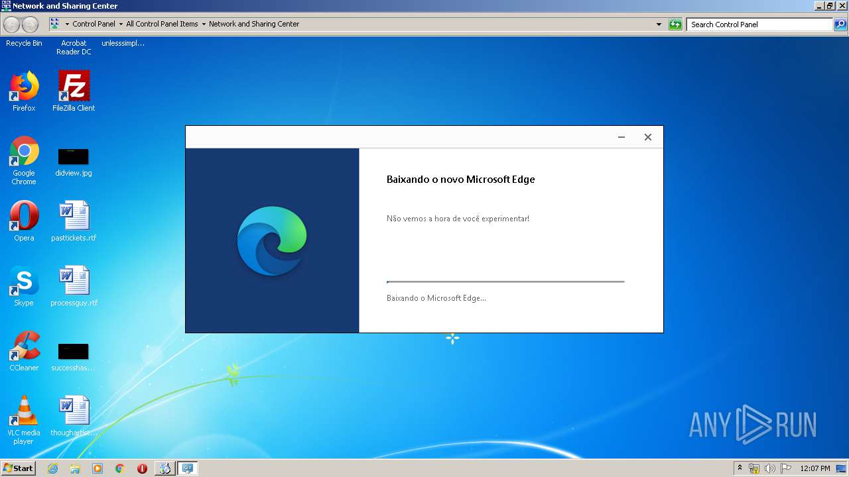Select the thoughartist... document icon

pos(74,416)
